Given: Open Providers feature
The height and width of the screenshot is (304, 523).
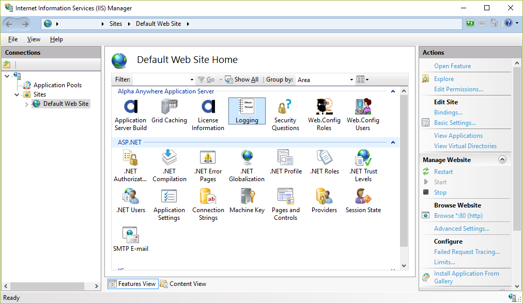Looking at the screenshot, I should [324, 201].
